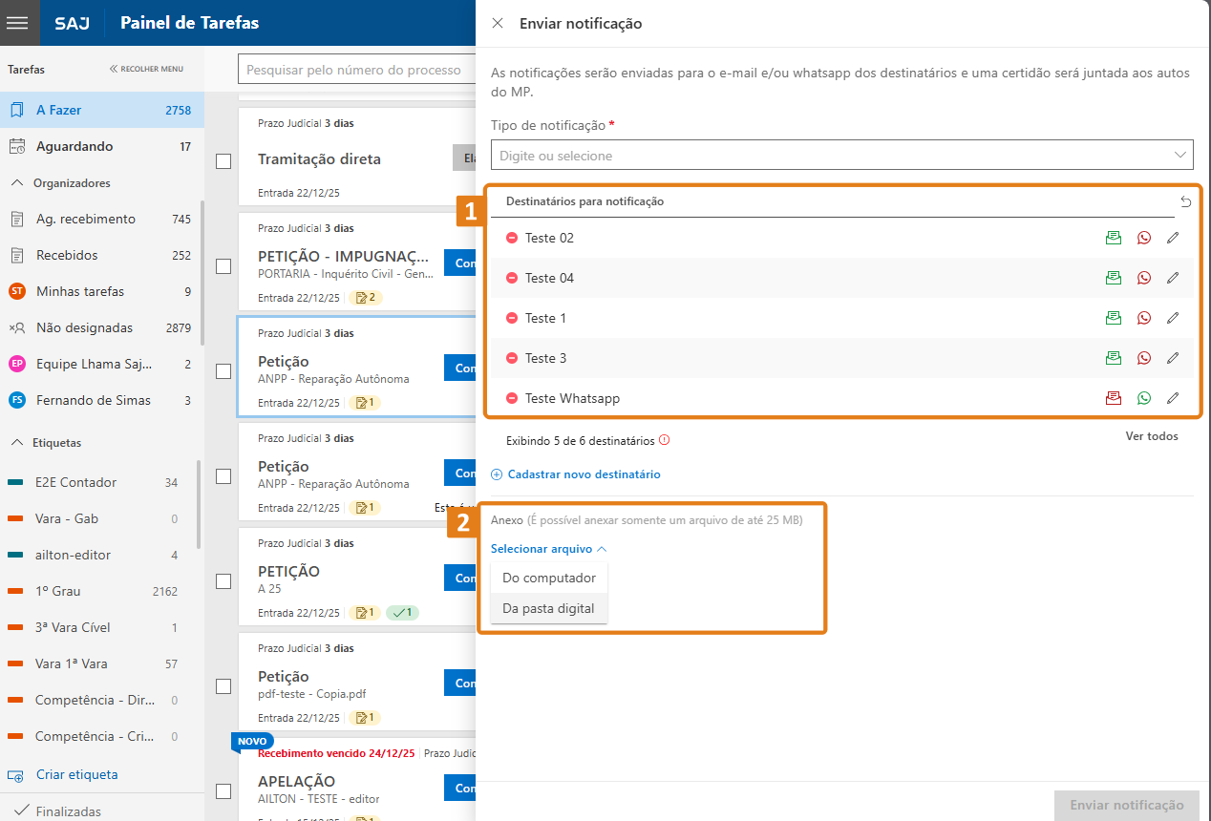Tick the checkbox for APELAÇÃO task
Viewport: 1211px width, 821px height.
pos(223,791)
